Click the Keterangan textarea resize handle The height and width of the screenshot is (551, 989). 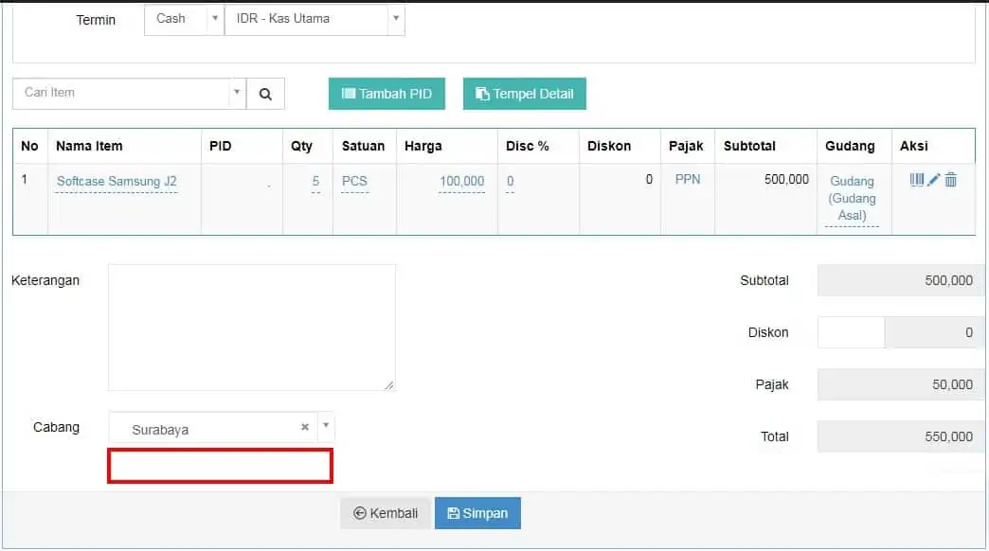coord(389,385)
